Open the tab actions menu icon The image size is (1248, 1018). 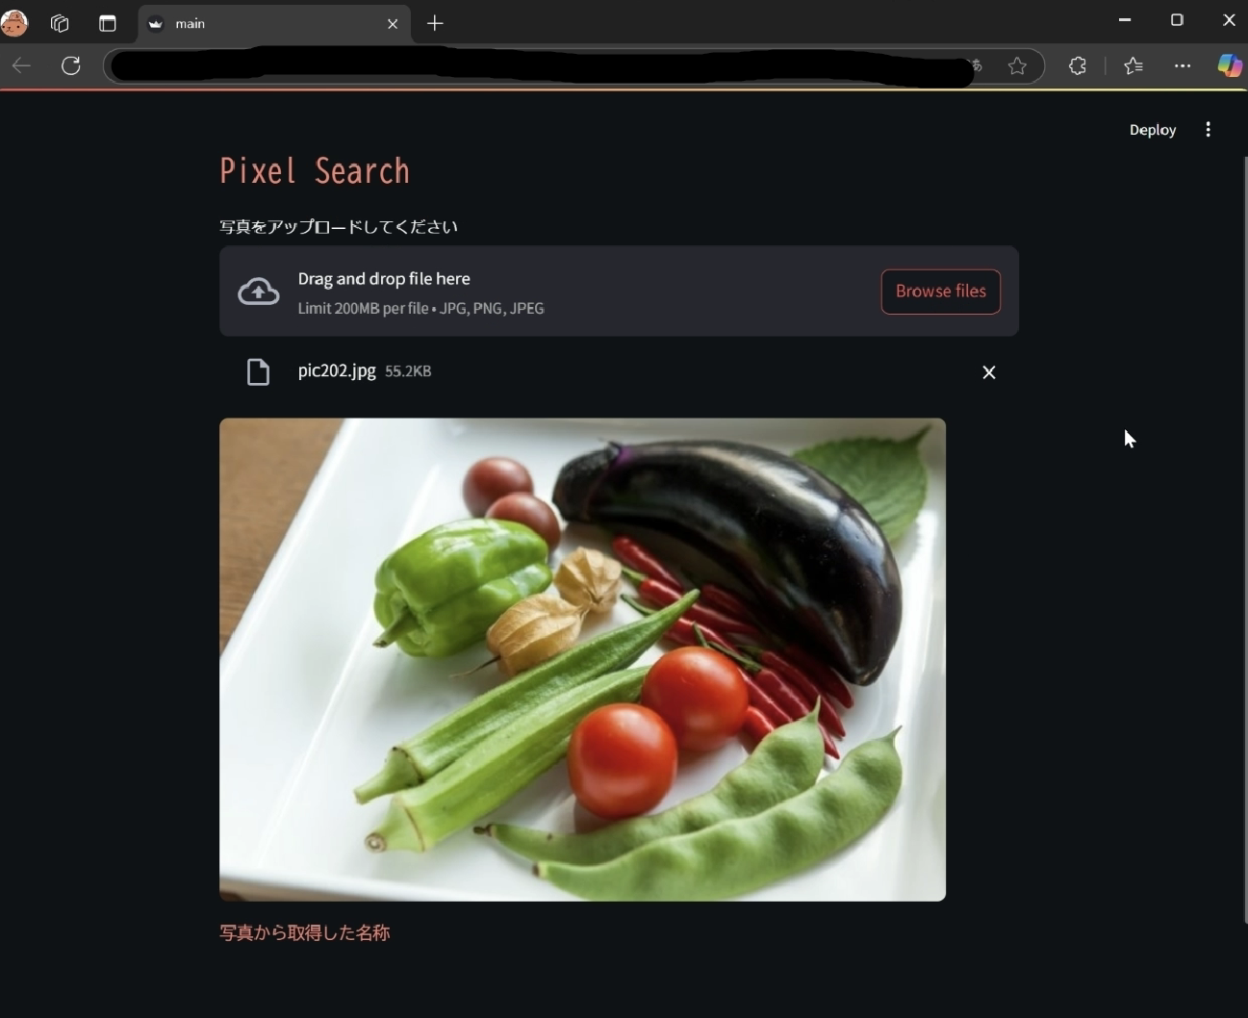click(x=108, y=23)
